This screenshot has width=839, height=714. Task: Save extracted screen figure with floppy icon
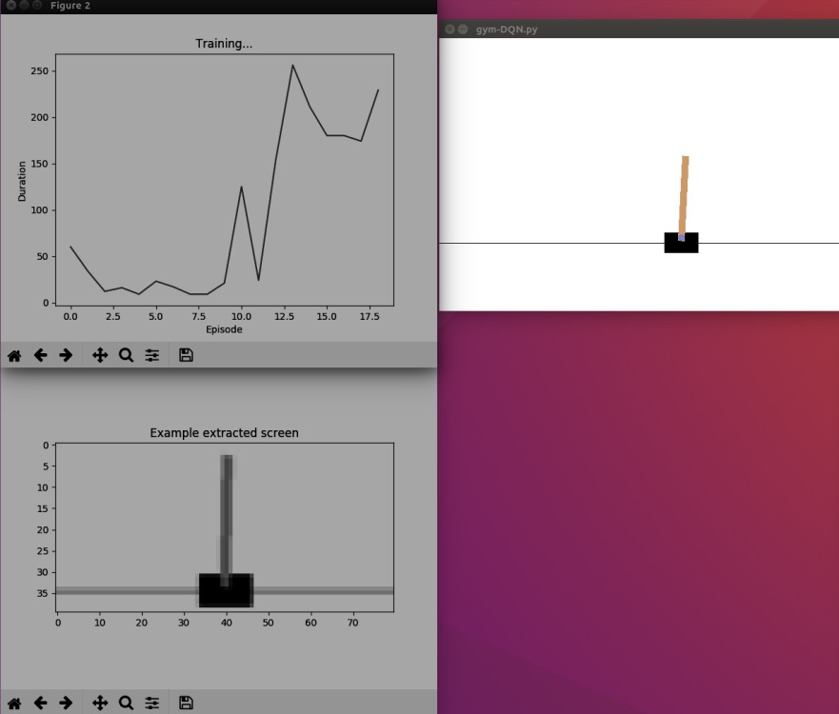click(x=187, y=704)
